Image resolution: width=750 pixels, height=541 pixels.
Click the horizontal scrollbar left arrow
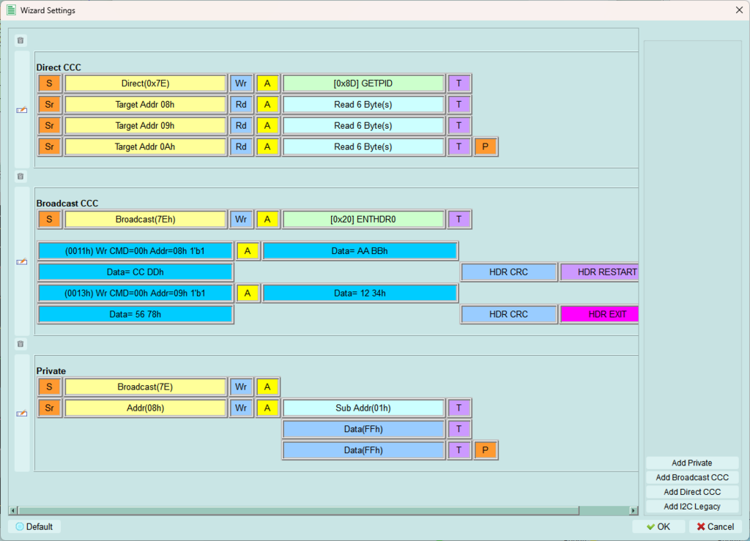(x=12, y=510)
